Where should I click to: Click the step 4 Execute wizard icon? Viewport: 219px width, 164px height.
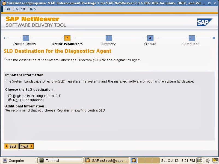point(150,38)
